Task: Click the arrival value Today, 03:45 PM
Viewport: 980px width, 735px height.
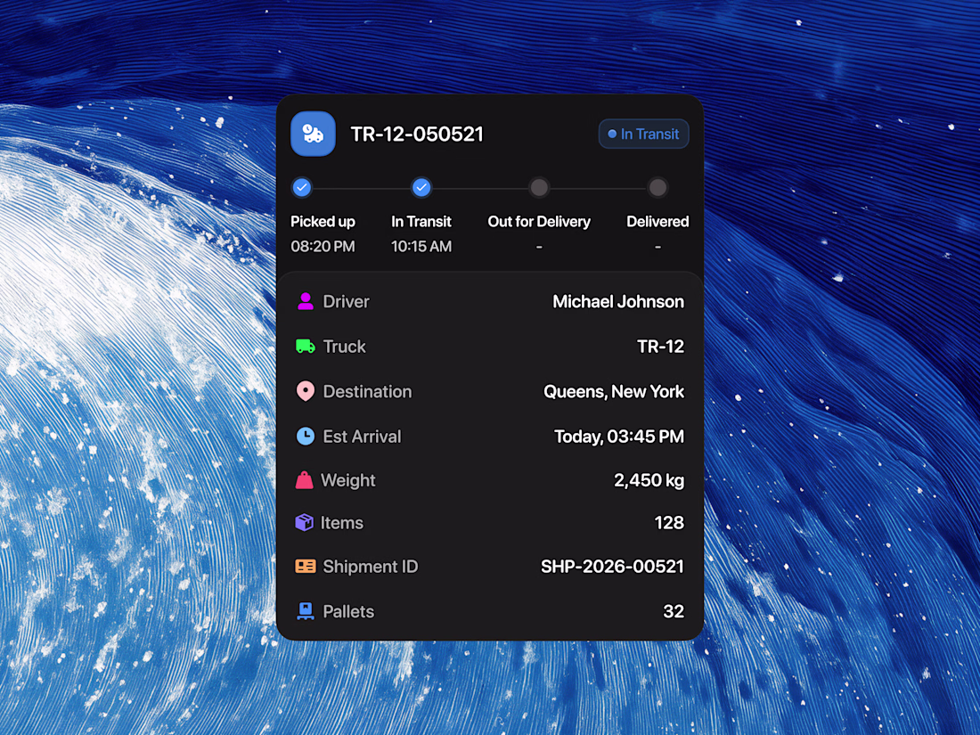Action: (619, 437)
